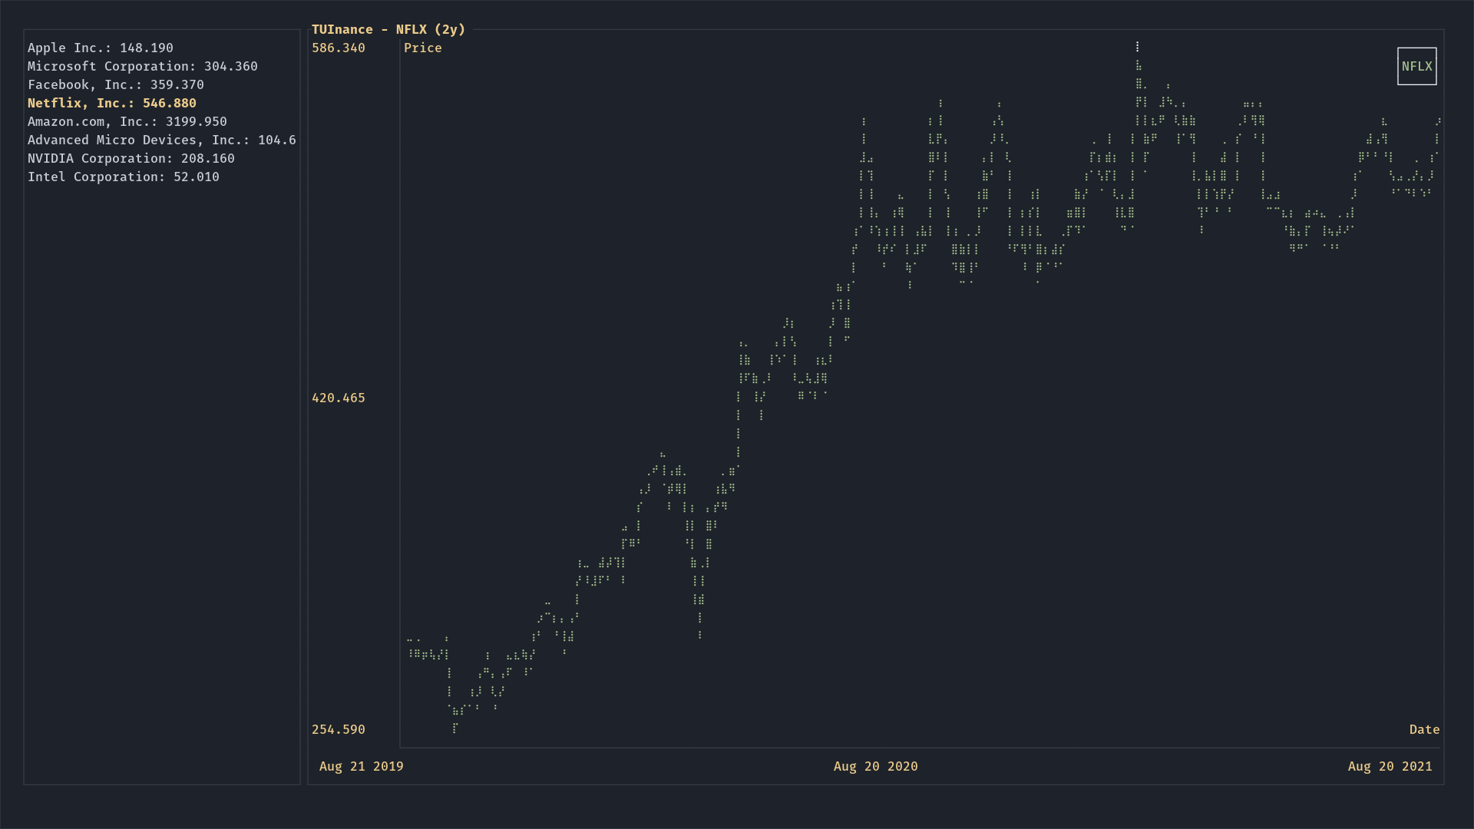This screenshot has width=1474, height=829.
Task: Click the Aug 20 2021 date label
Action: point(1390,766)
